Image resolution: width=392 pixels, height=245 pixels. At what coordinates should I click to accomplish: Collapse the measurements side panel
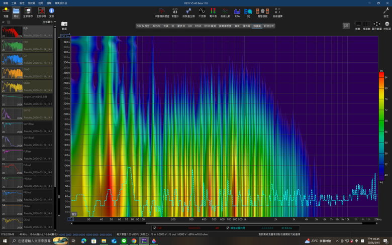click(x=4, y=22)
